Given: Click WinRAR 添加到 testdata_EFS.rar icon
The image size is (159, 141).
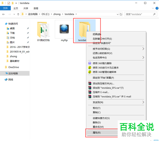Looking at the screenshot, I should (x=90, y=88).
